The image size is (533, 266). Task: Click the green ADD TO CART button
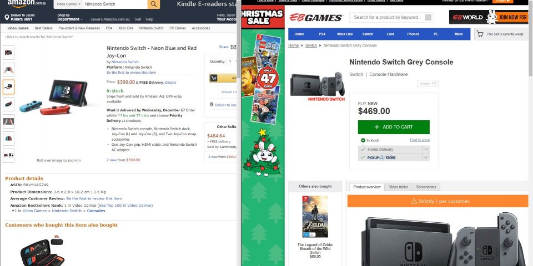coord(394,127)
